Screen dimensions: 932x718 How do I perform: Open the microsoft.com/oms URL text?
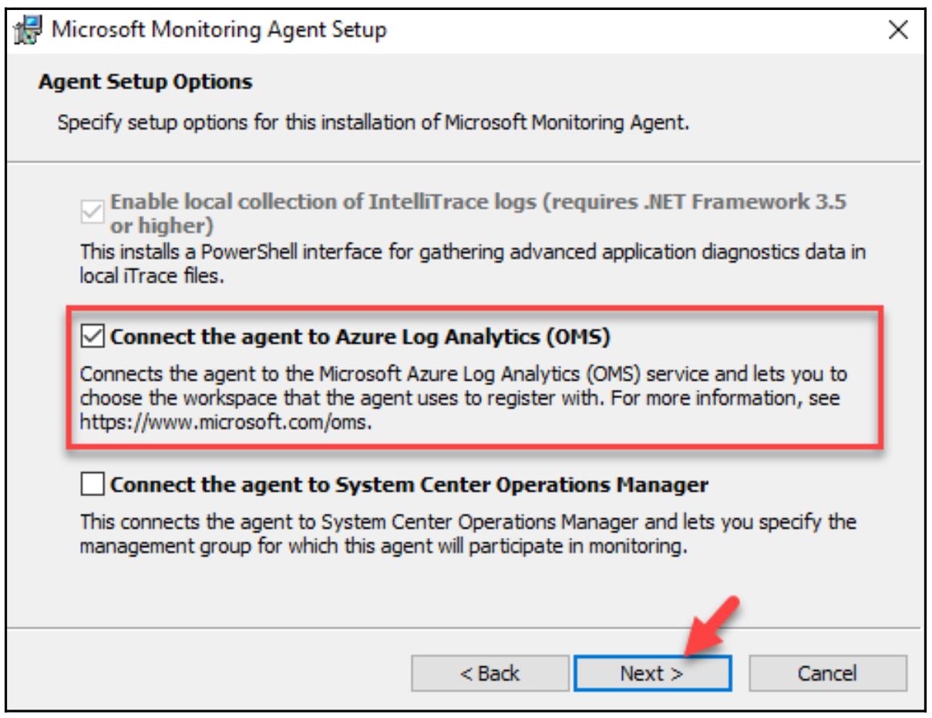(x=227, y=424)
